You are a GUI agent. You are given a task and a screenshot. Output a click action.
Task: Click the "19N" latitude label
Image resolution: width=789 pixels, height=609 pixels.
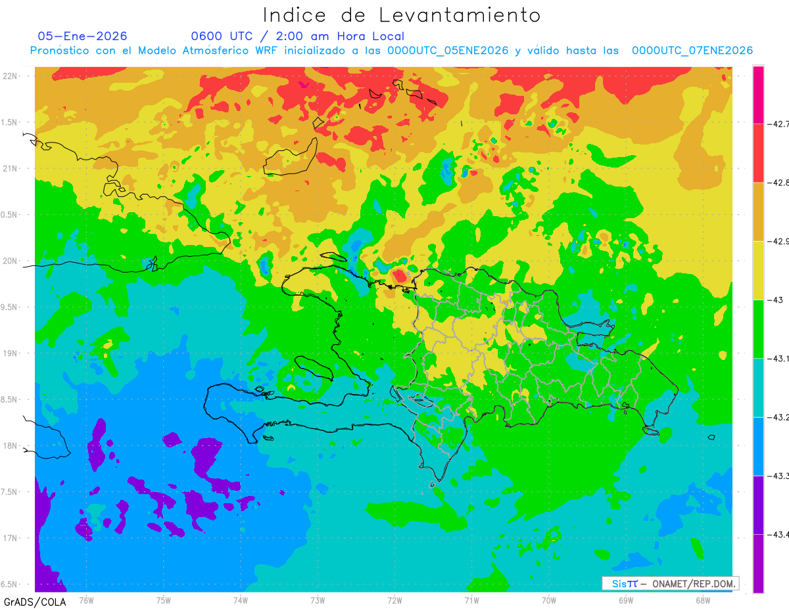pyautogui.click(x=10, y=353)
